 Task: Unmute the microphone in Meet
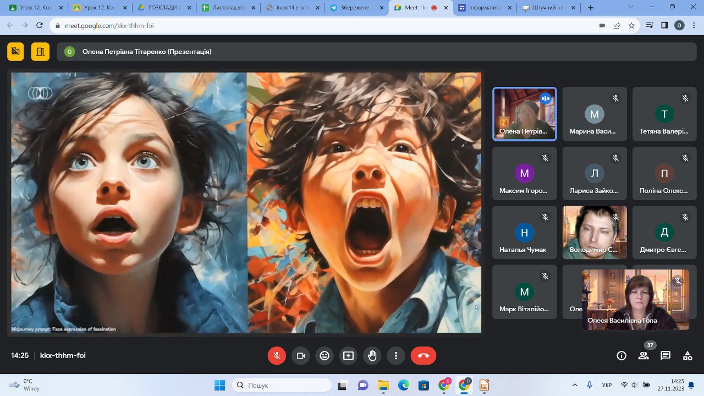tap(277, 356)
